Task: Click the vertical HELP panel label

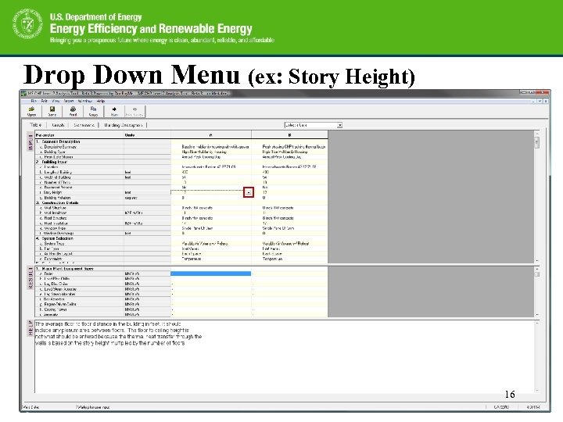Action: click(30, 328)
